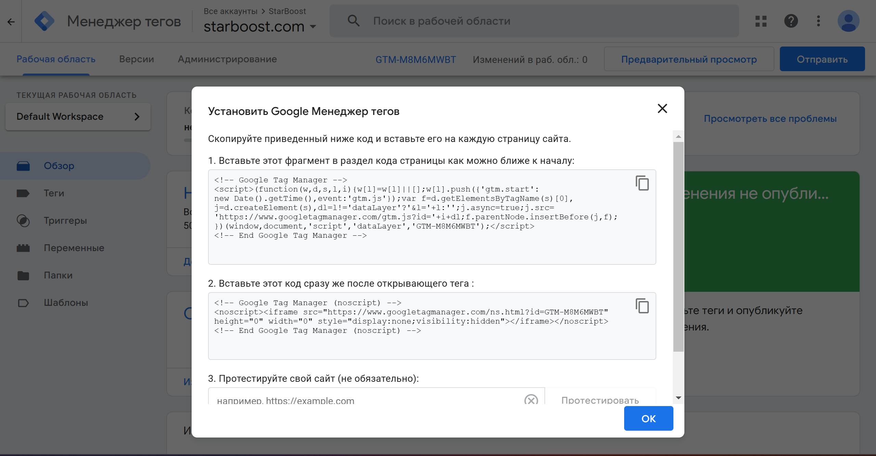The height and width of the screenshot is (456, 876).
Task: Go back using the left arrow
Action: tap(11, 22)
